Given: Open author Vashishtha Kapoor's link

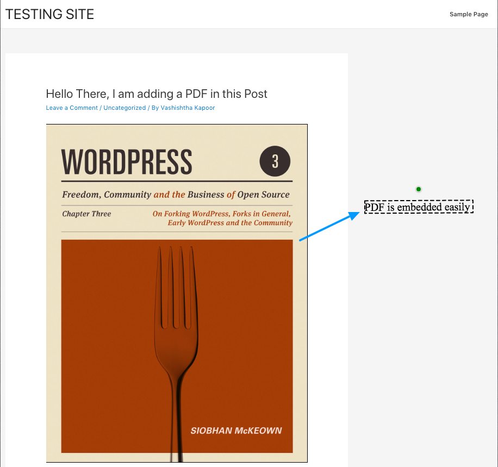Looking at the screenshot, I should click(x=188, y=108).
